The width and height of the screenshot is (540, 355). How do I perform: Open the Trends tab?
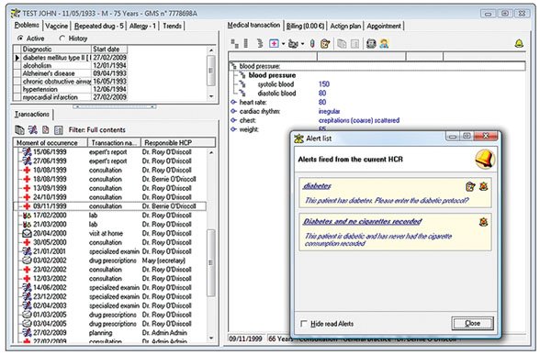pyautogui.click(x=172, y=26)
